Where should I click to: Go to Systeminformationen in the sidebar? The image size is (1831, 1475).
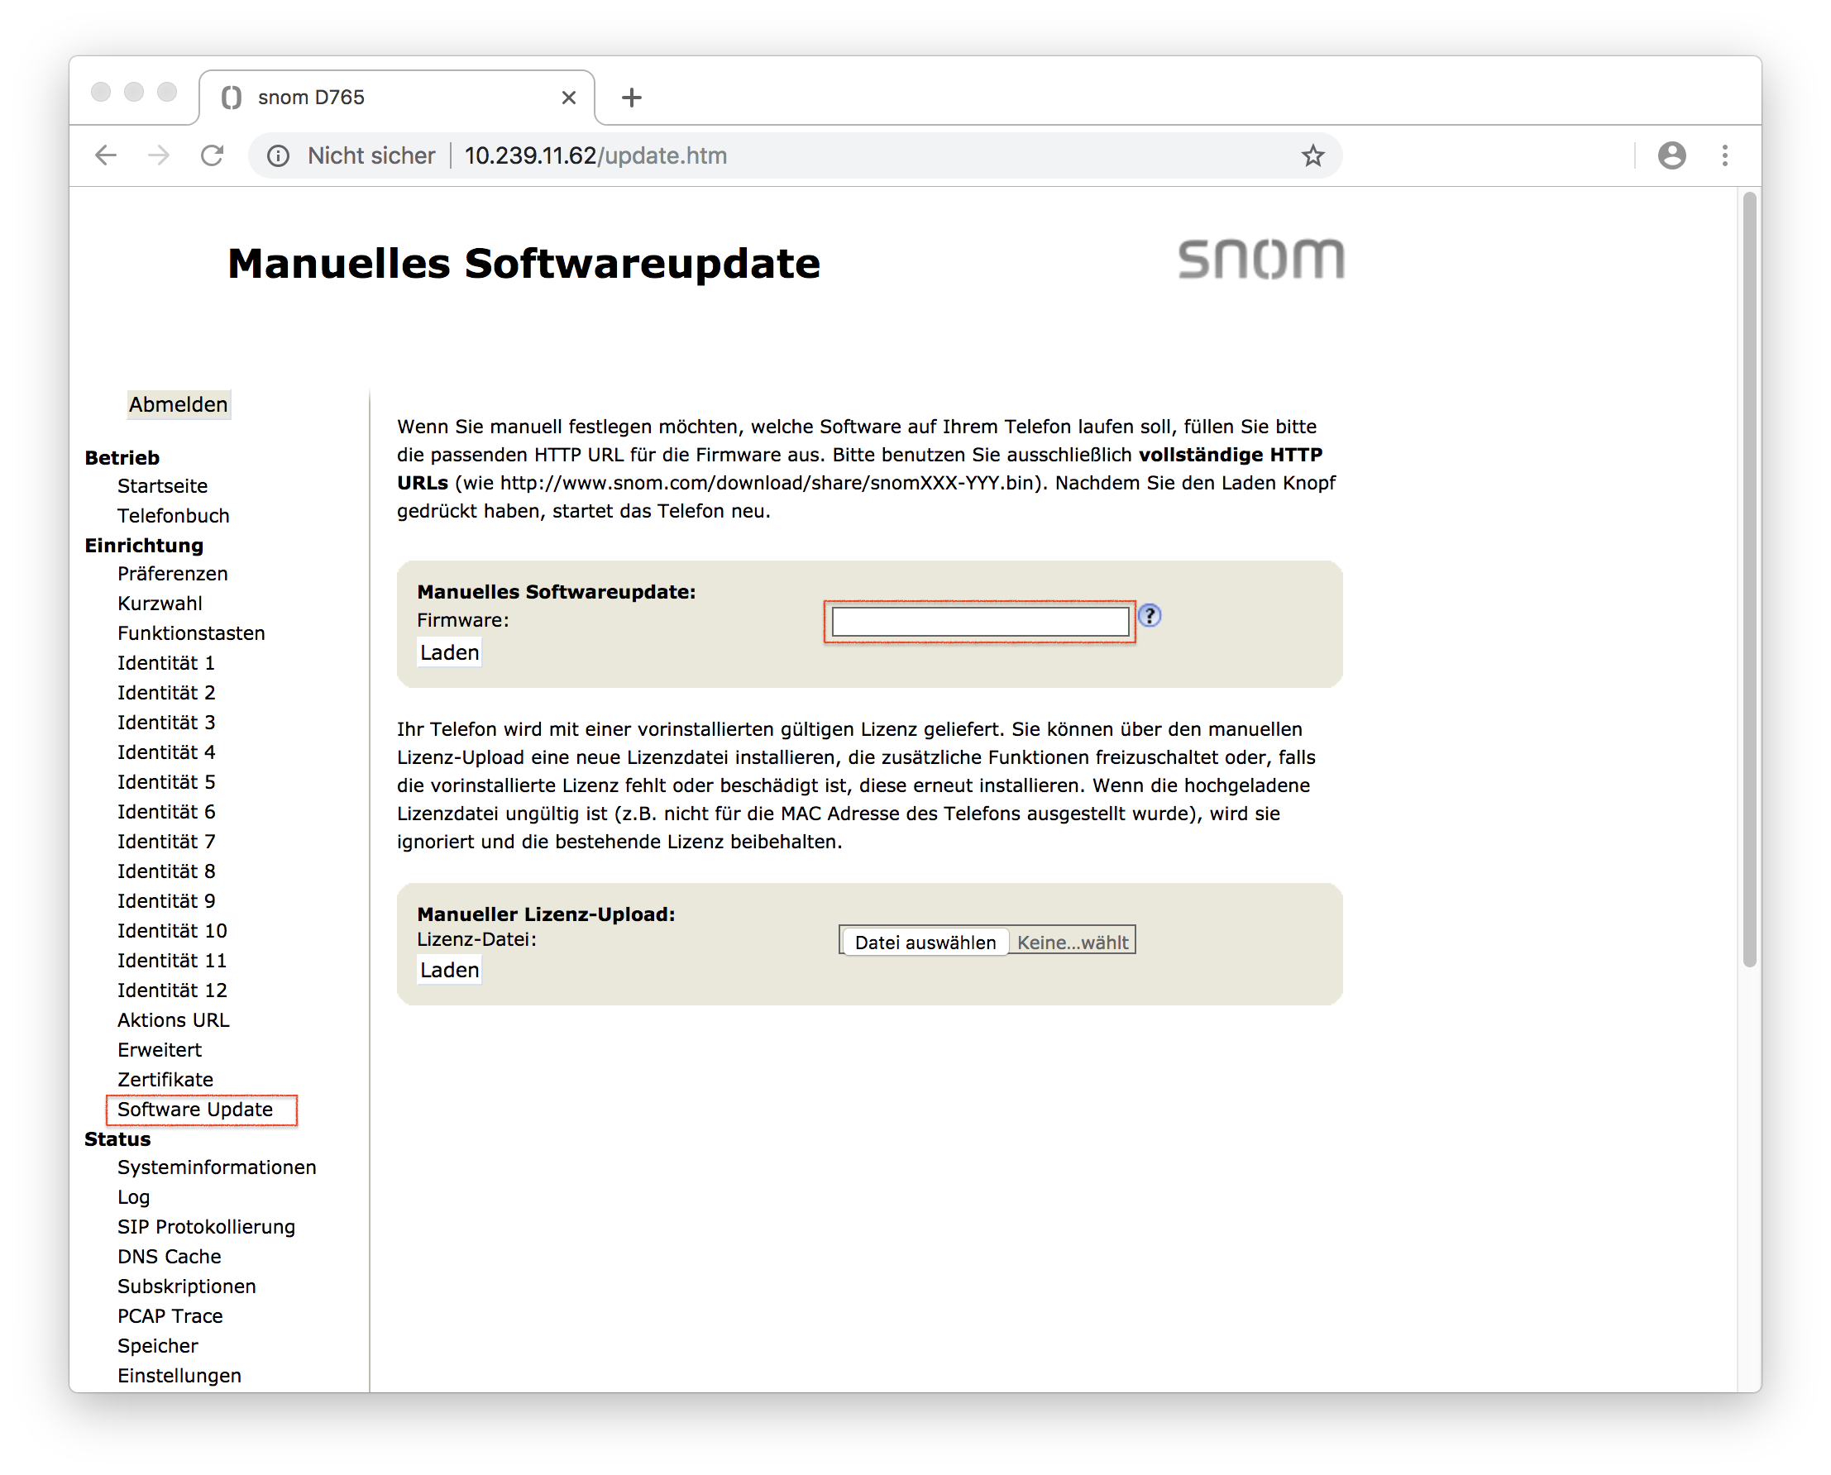click(217, 1167)
